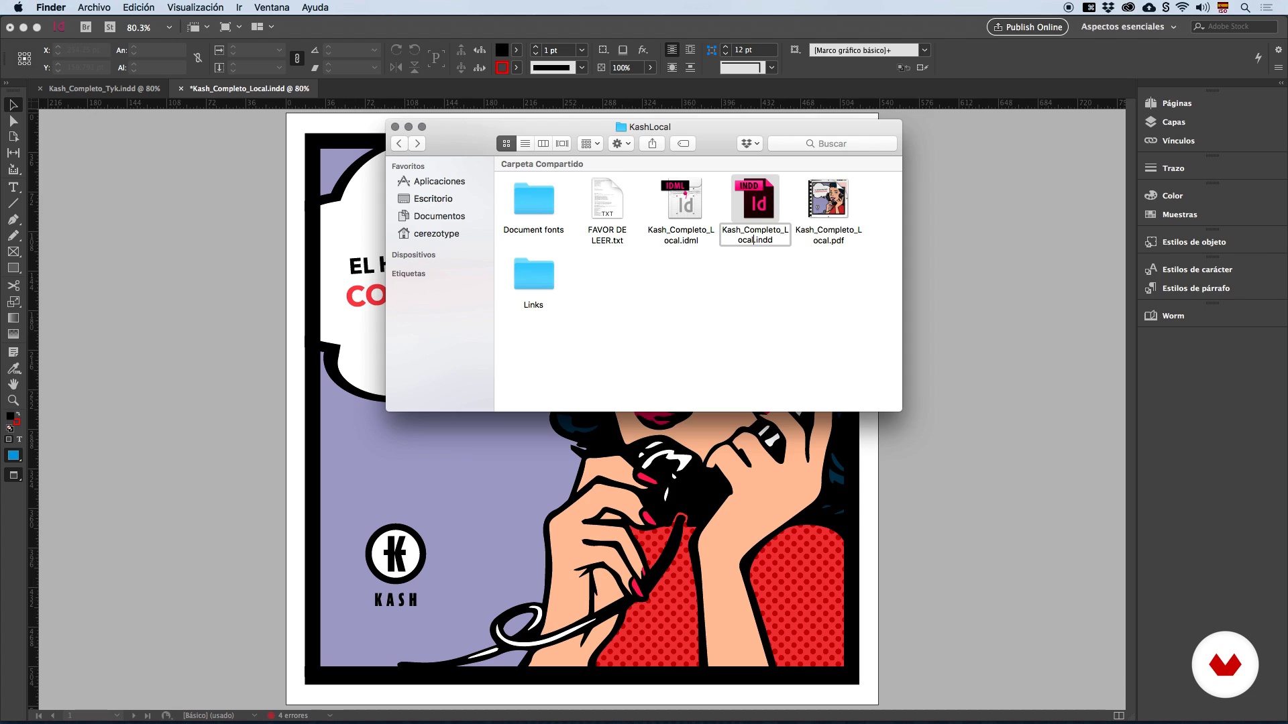Select the Scissors tool
The width and height of the screenshot is (1288, 724).
tap(13, 285)
